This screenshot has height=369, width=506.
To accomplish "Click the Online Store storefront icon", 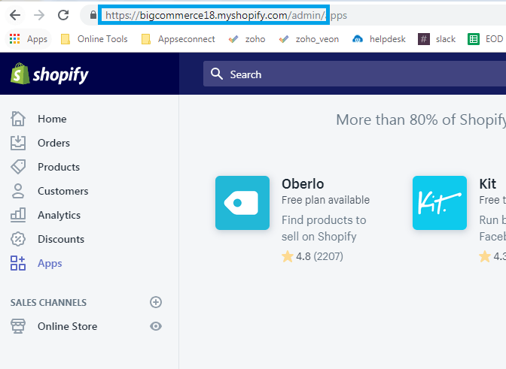I will click(x=18, y=326).
